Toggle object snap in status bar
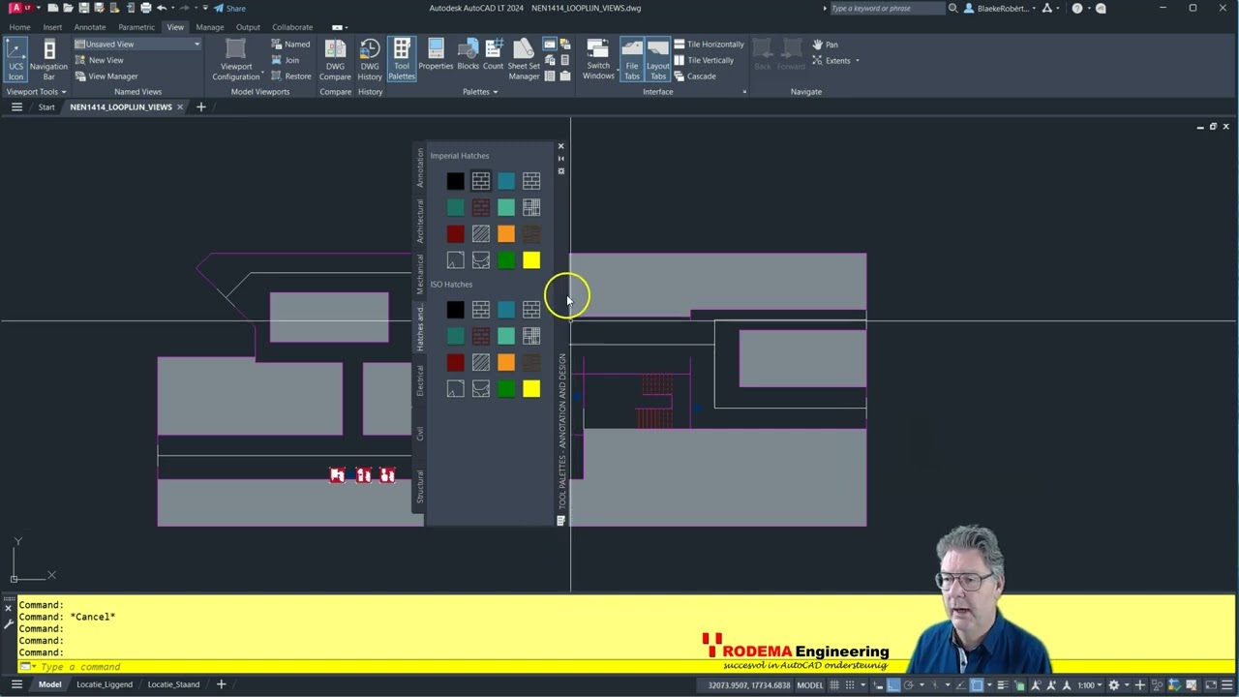This screenshot has width=1239, height=697. tap(977, 685)
